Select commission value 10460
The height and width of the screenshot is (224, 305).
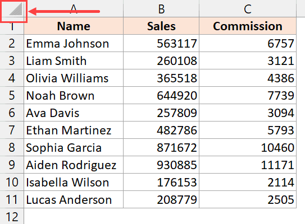tap(248, 147)
